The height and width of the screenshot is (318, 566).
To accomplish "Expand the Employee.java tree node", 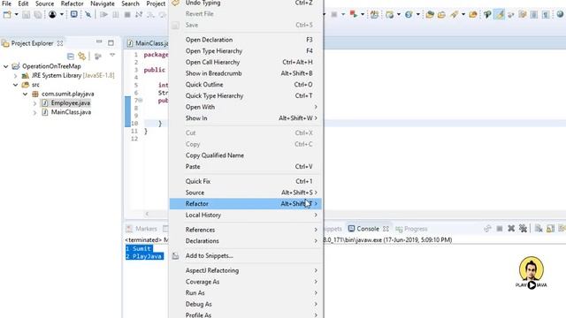I will 34,103.
